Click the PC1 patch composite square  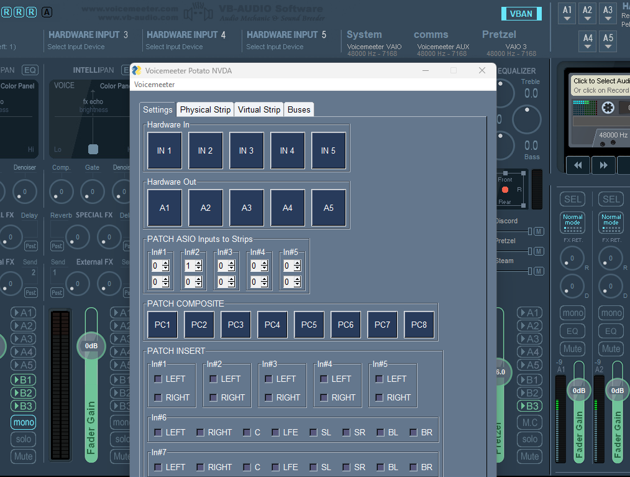pos(162,325)
